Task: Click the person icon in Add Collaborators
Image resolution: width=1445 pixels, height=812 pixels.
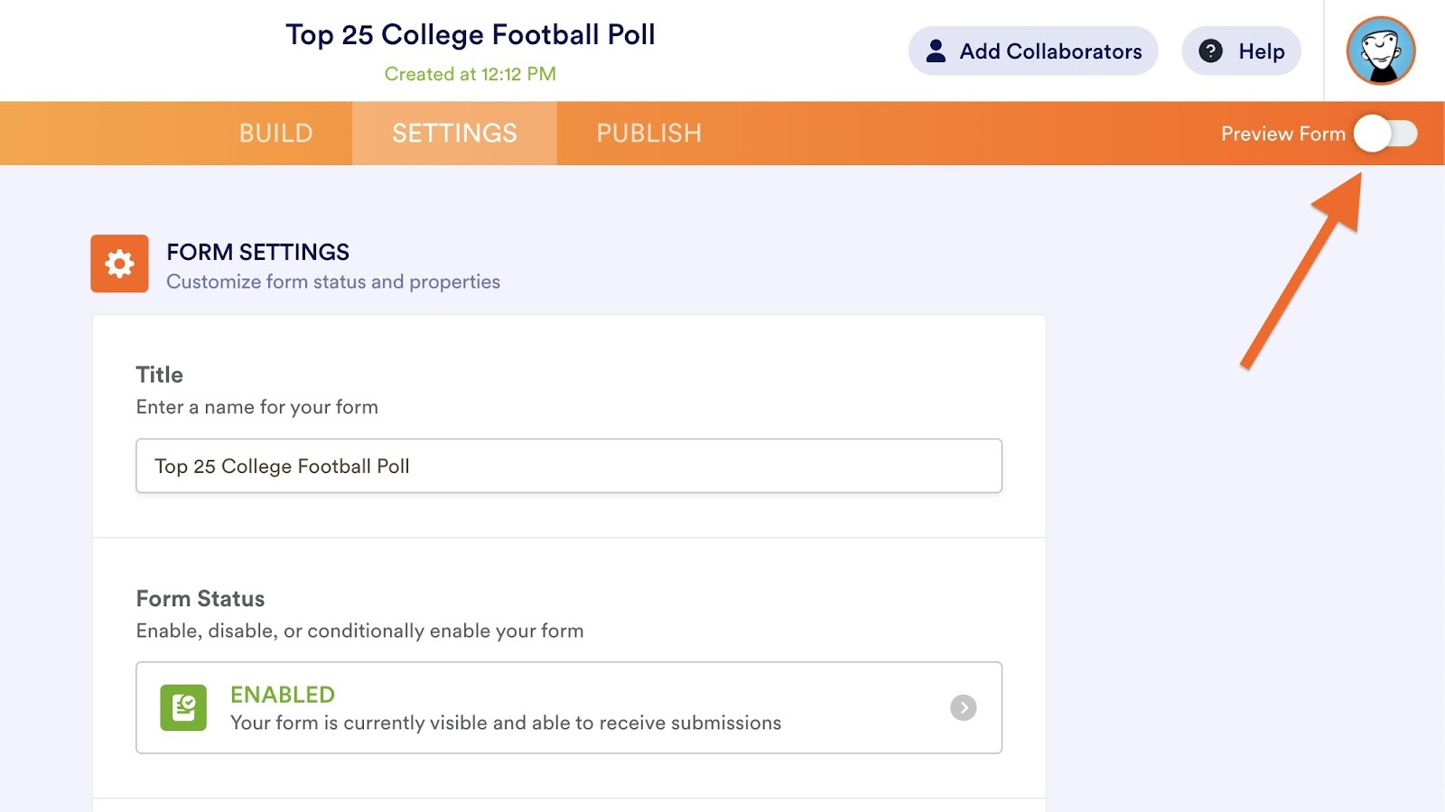Action: (937, 51)
